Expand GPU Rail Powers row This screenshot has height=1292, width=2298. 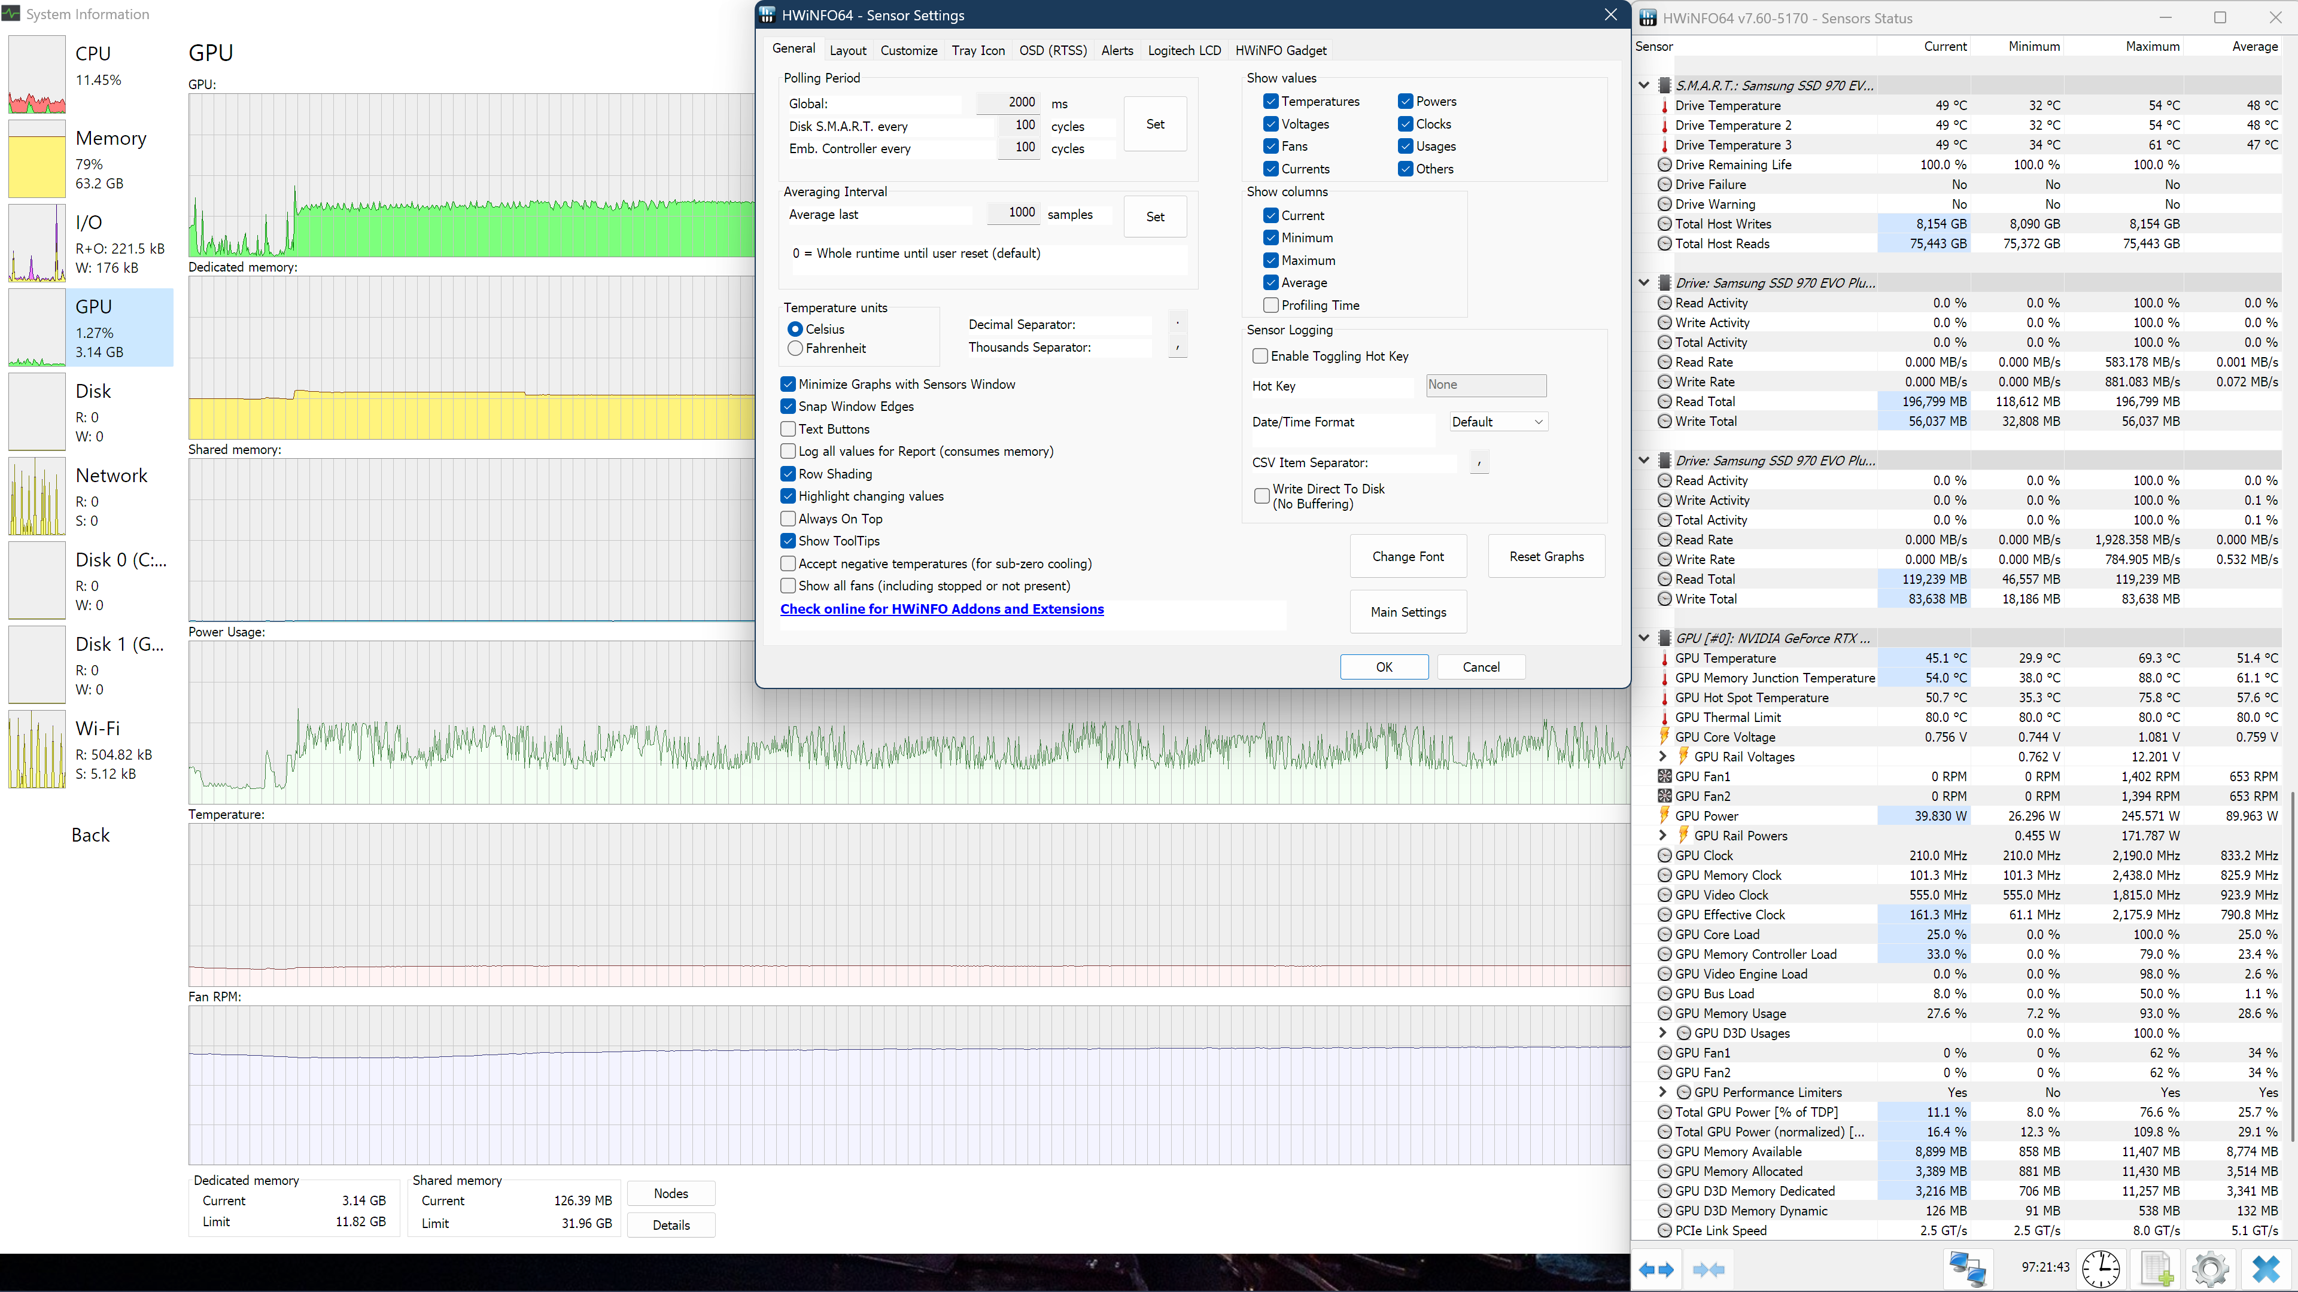coord(1663,836)
